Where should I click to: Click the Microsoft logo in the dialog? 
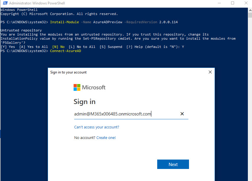(x=89, y=87)
